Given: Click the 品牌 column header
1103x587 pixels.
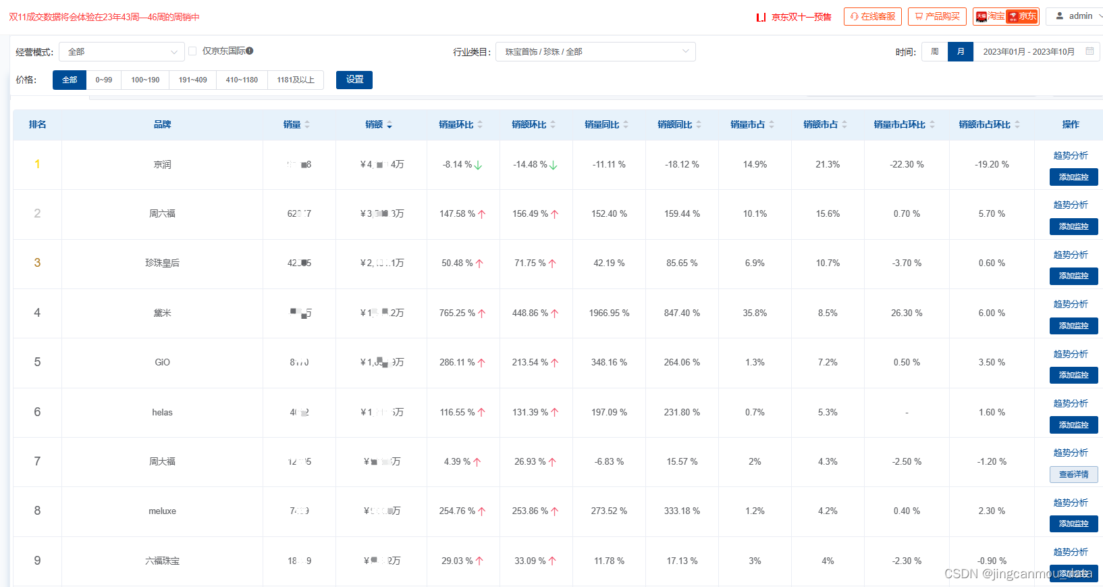Looking at the screenshot, I should coord(162,124).
